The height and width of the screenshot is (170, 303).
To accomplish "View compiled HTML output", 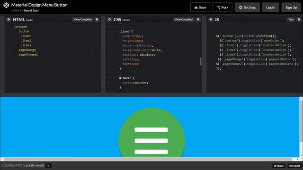I will [82, 19].
